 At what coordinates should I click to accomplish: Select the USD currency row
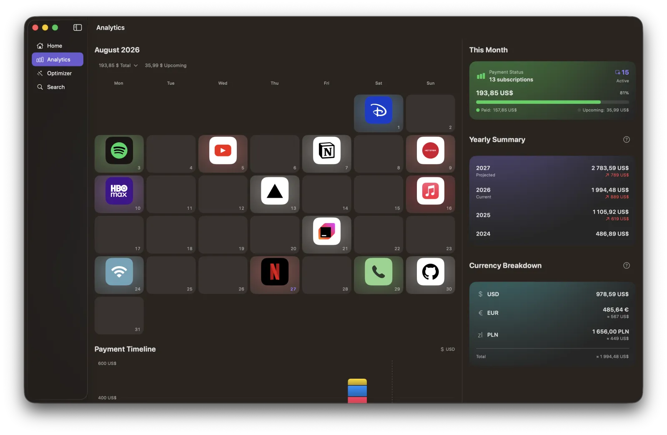[x=552, y=294]
